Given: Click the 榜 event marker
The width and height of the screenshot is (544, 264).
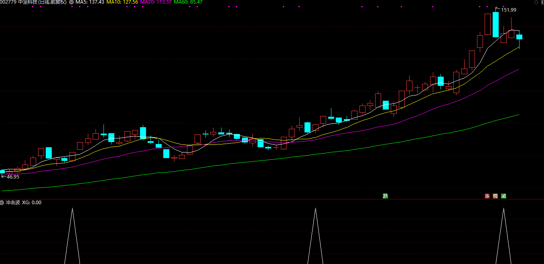Looking at the screenshot, I should 495,196.
